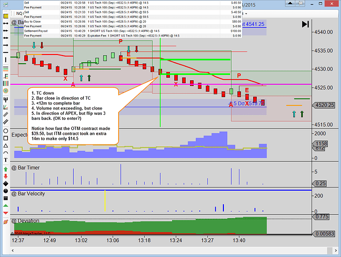Viewport: 341px width, 257px height.
Task: Select the Text annotation tool
Action: [6, 160]
